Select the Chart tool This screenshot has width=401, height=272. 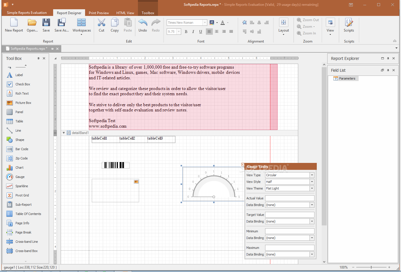click(x=15, y=168)
